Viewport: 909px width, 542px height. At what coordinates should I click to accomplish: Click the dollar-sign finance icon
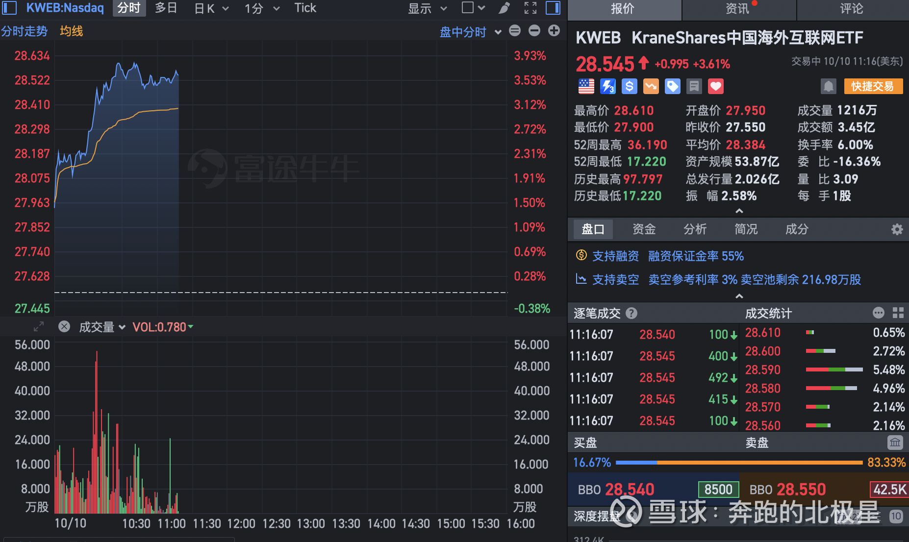pyautogui.click(x=629, y=86)
